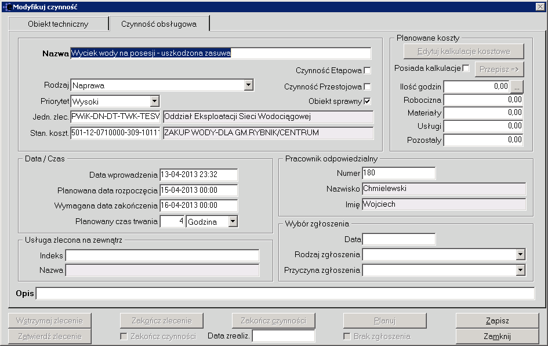Viewport: 548px width, 346px height.
Task: Click the Zakończ zlecenie button
Action: coord(161,321)
